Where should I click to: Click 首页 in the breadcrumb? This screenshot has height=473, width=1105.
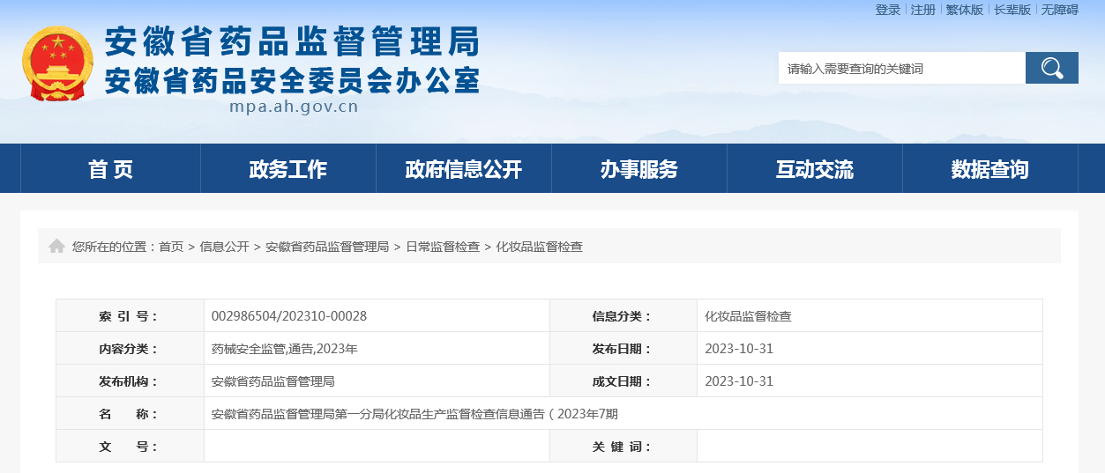click(x=171, y=247)
